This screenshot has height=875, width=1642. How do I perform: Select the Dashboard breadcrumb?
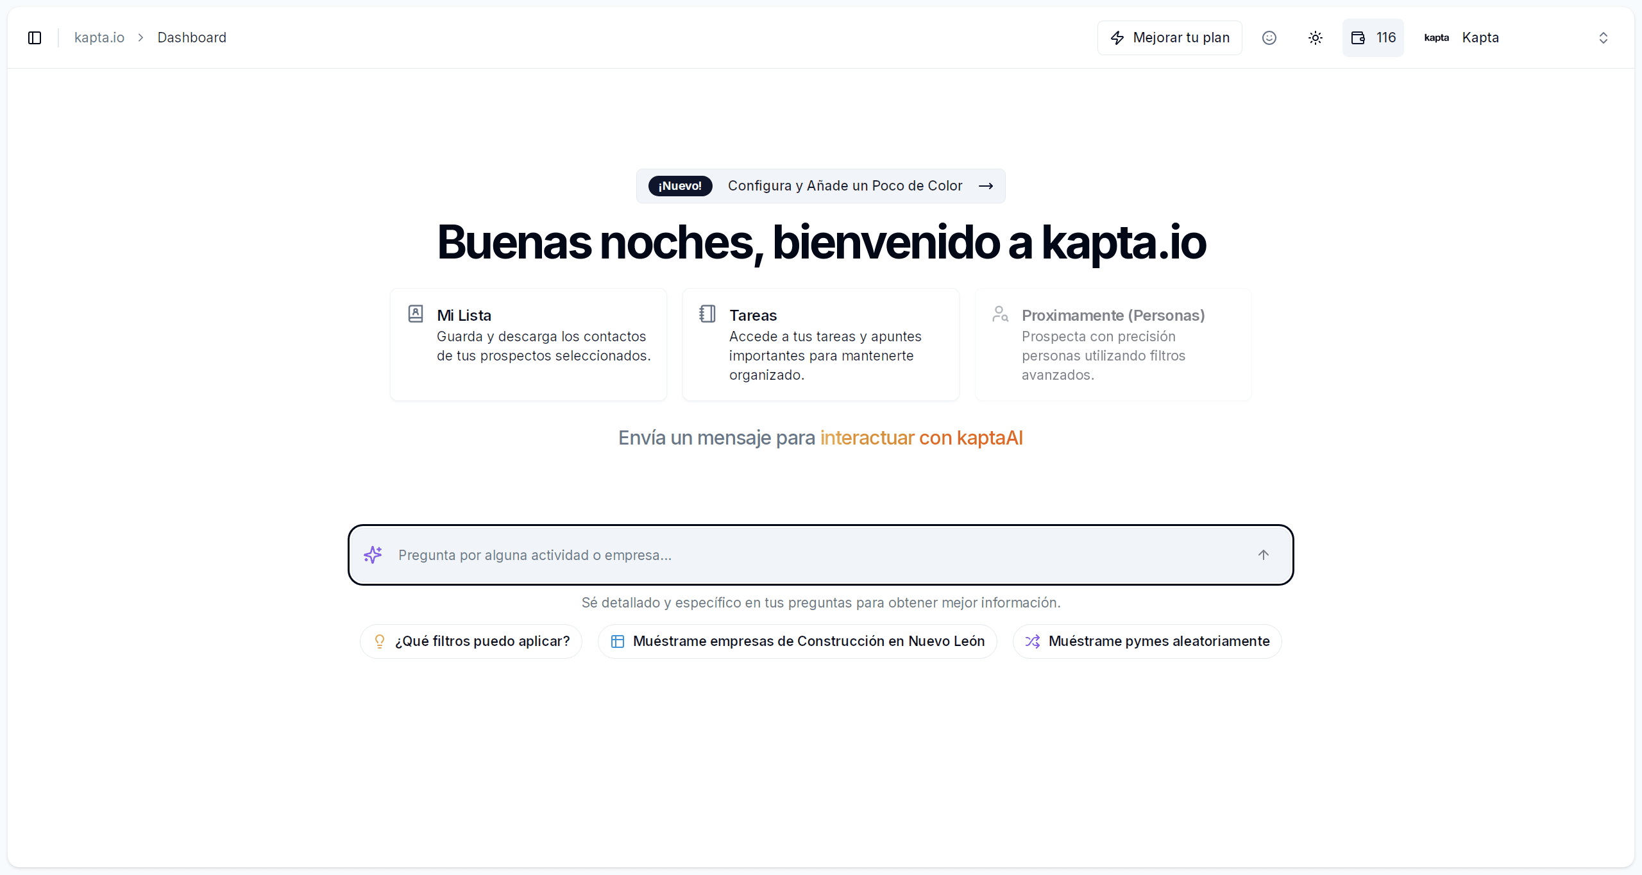click(192, 38)
